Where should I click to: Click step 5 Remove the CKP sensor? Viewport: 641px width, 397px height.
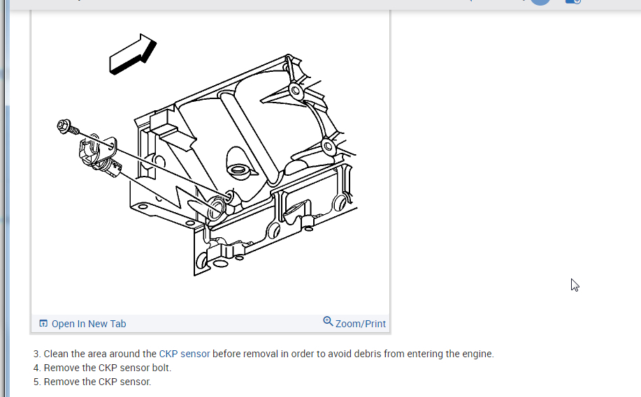click(92, 382)
